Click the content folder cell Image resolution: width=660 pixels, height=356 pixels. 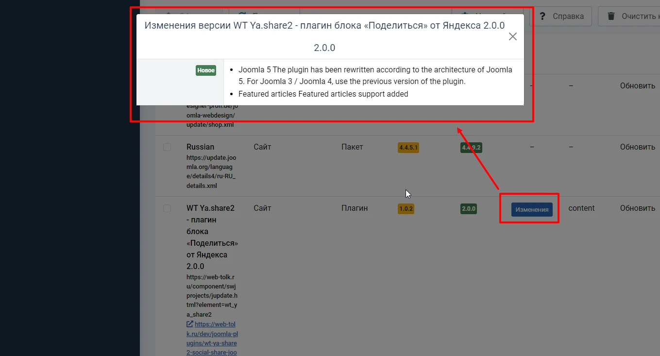pyautogui.click(x=581, y=208)
